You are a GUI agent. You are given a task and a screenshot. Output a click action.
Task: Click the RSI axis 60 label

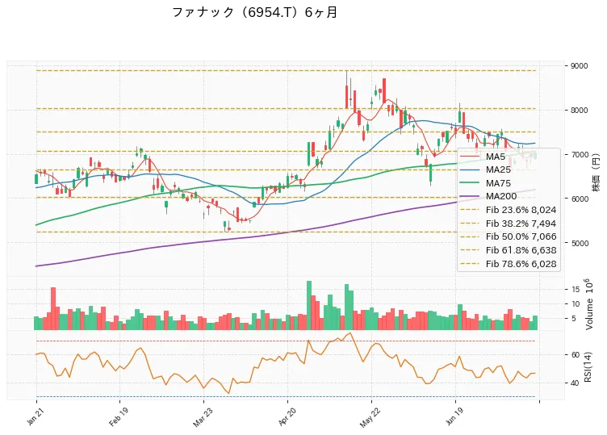[576, 355]
